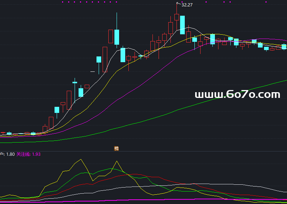Click the 32.27 high price label
287x204 pixels.
[x=187, y=5]
